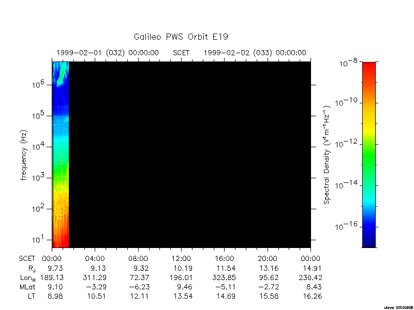This screenshot has width=414, height=310.
Task: Click the 10^1 frequency tick label
Action: 39,239
